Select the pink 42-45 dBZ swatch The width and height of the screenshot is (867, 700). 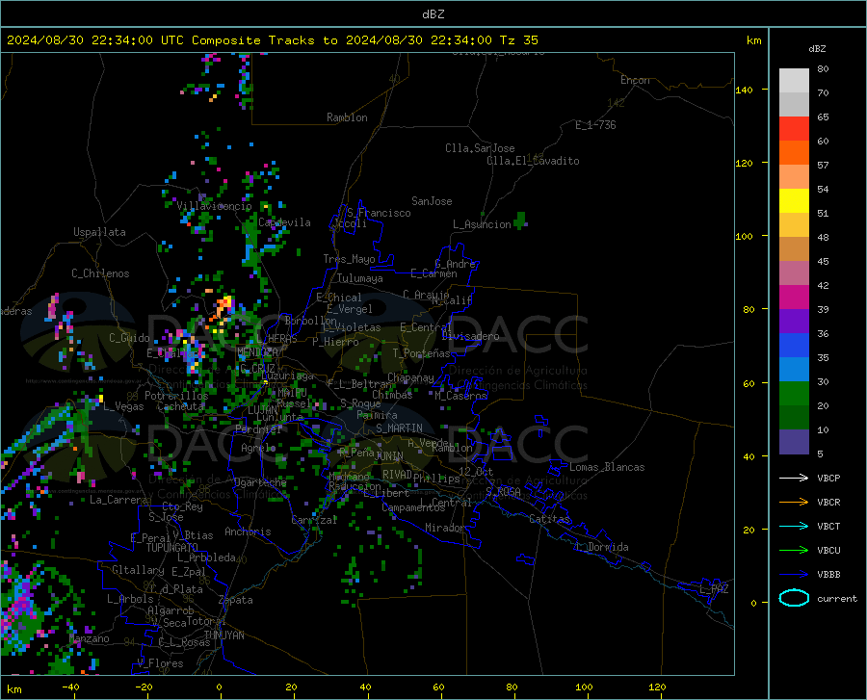pos(794,273)
